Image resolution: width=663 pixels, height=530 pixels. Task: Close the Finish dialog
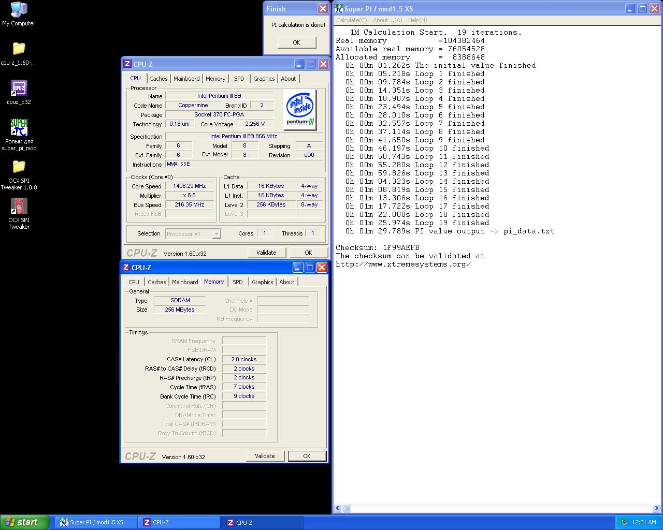point(323,9)
